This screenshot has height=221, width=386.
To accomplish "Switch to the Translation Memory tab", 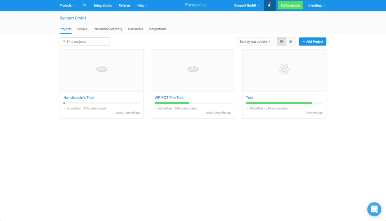I will point(108,29).
